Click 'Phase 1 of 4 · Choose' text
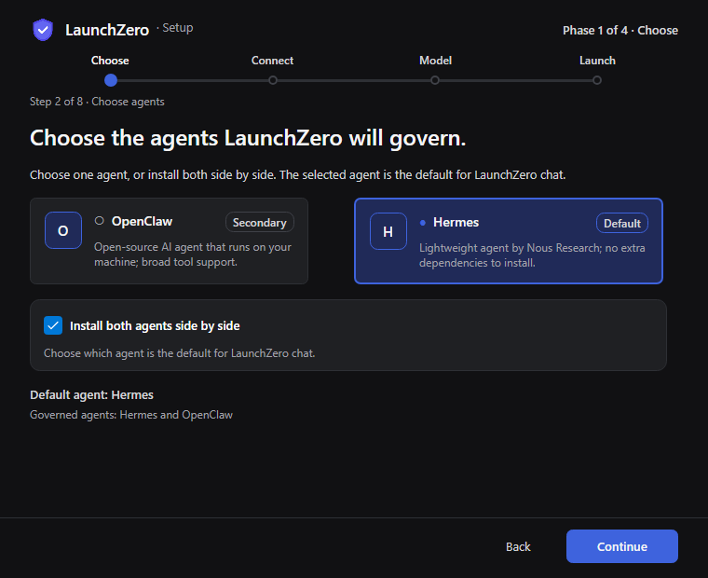708x578 pixels. (x=620, y=30)
